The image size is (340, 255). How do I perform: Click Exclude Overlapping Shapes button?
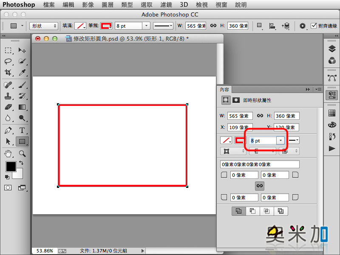281,211
